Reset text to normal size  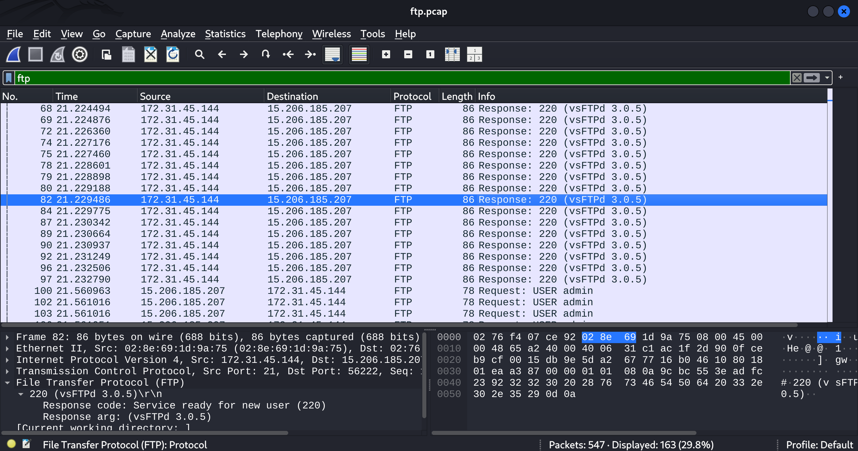click(430, 54)
